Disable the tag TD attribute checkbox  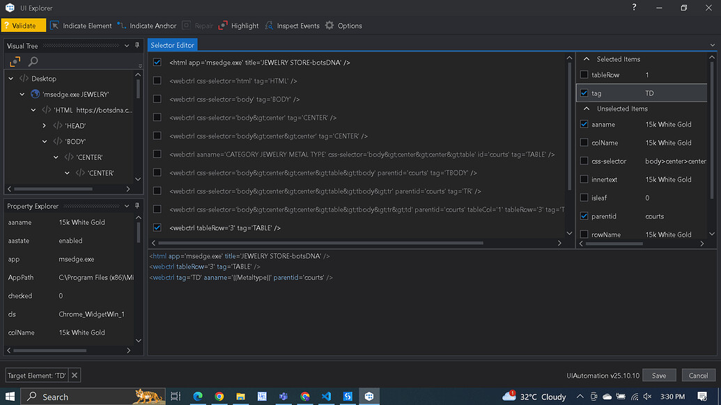point(584,93)
